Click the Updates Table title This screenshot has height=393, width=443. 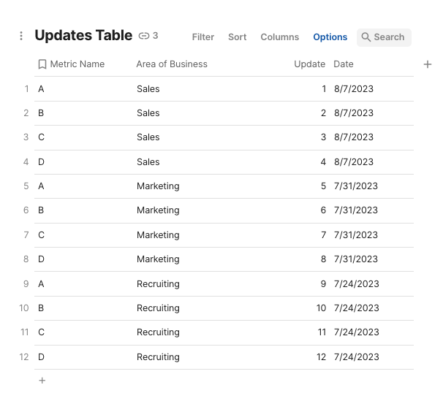tap(83, 35)
